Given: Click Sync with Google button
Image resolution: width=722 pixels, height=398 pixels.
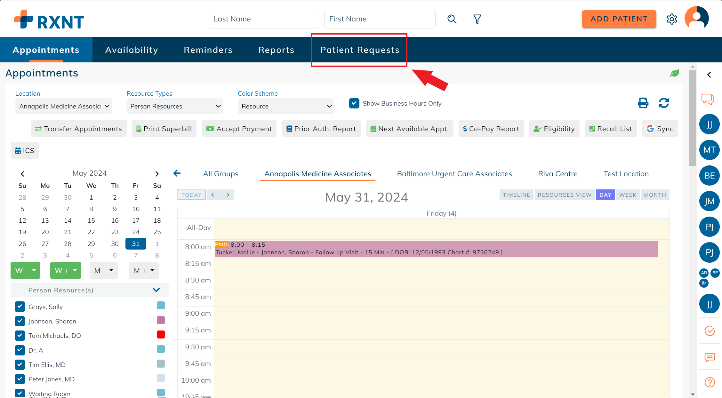Looking at the screenshot, I should click(x=660, y=129).
